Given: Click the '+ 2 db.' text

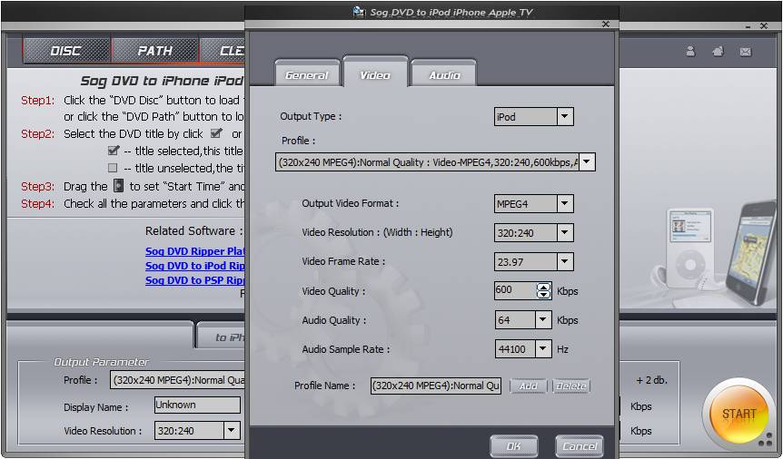Looking at the screenshot, I should [x=651, y=380].
